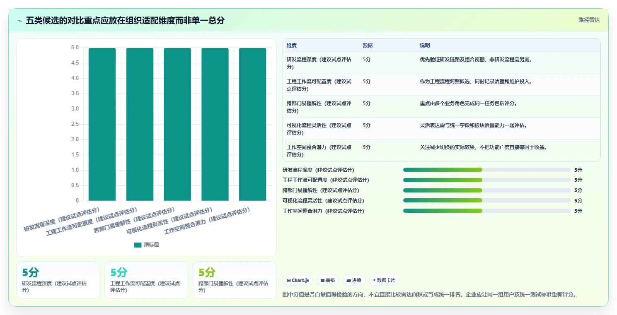Click the 研发流程深度 progress bar
The image size is (617, 315).
pos(487,170)
